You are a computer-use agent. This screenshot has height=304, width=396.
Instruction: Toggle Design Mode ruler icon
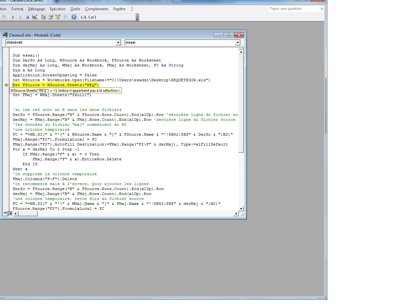35,17
